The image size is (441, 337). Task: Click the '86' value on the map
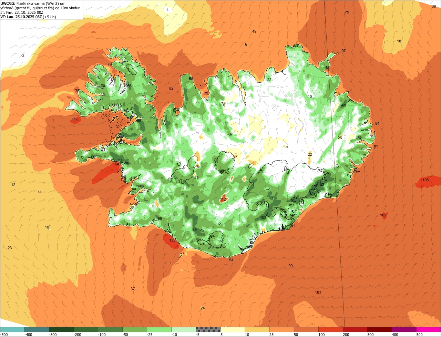(127, 163)
